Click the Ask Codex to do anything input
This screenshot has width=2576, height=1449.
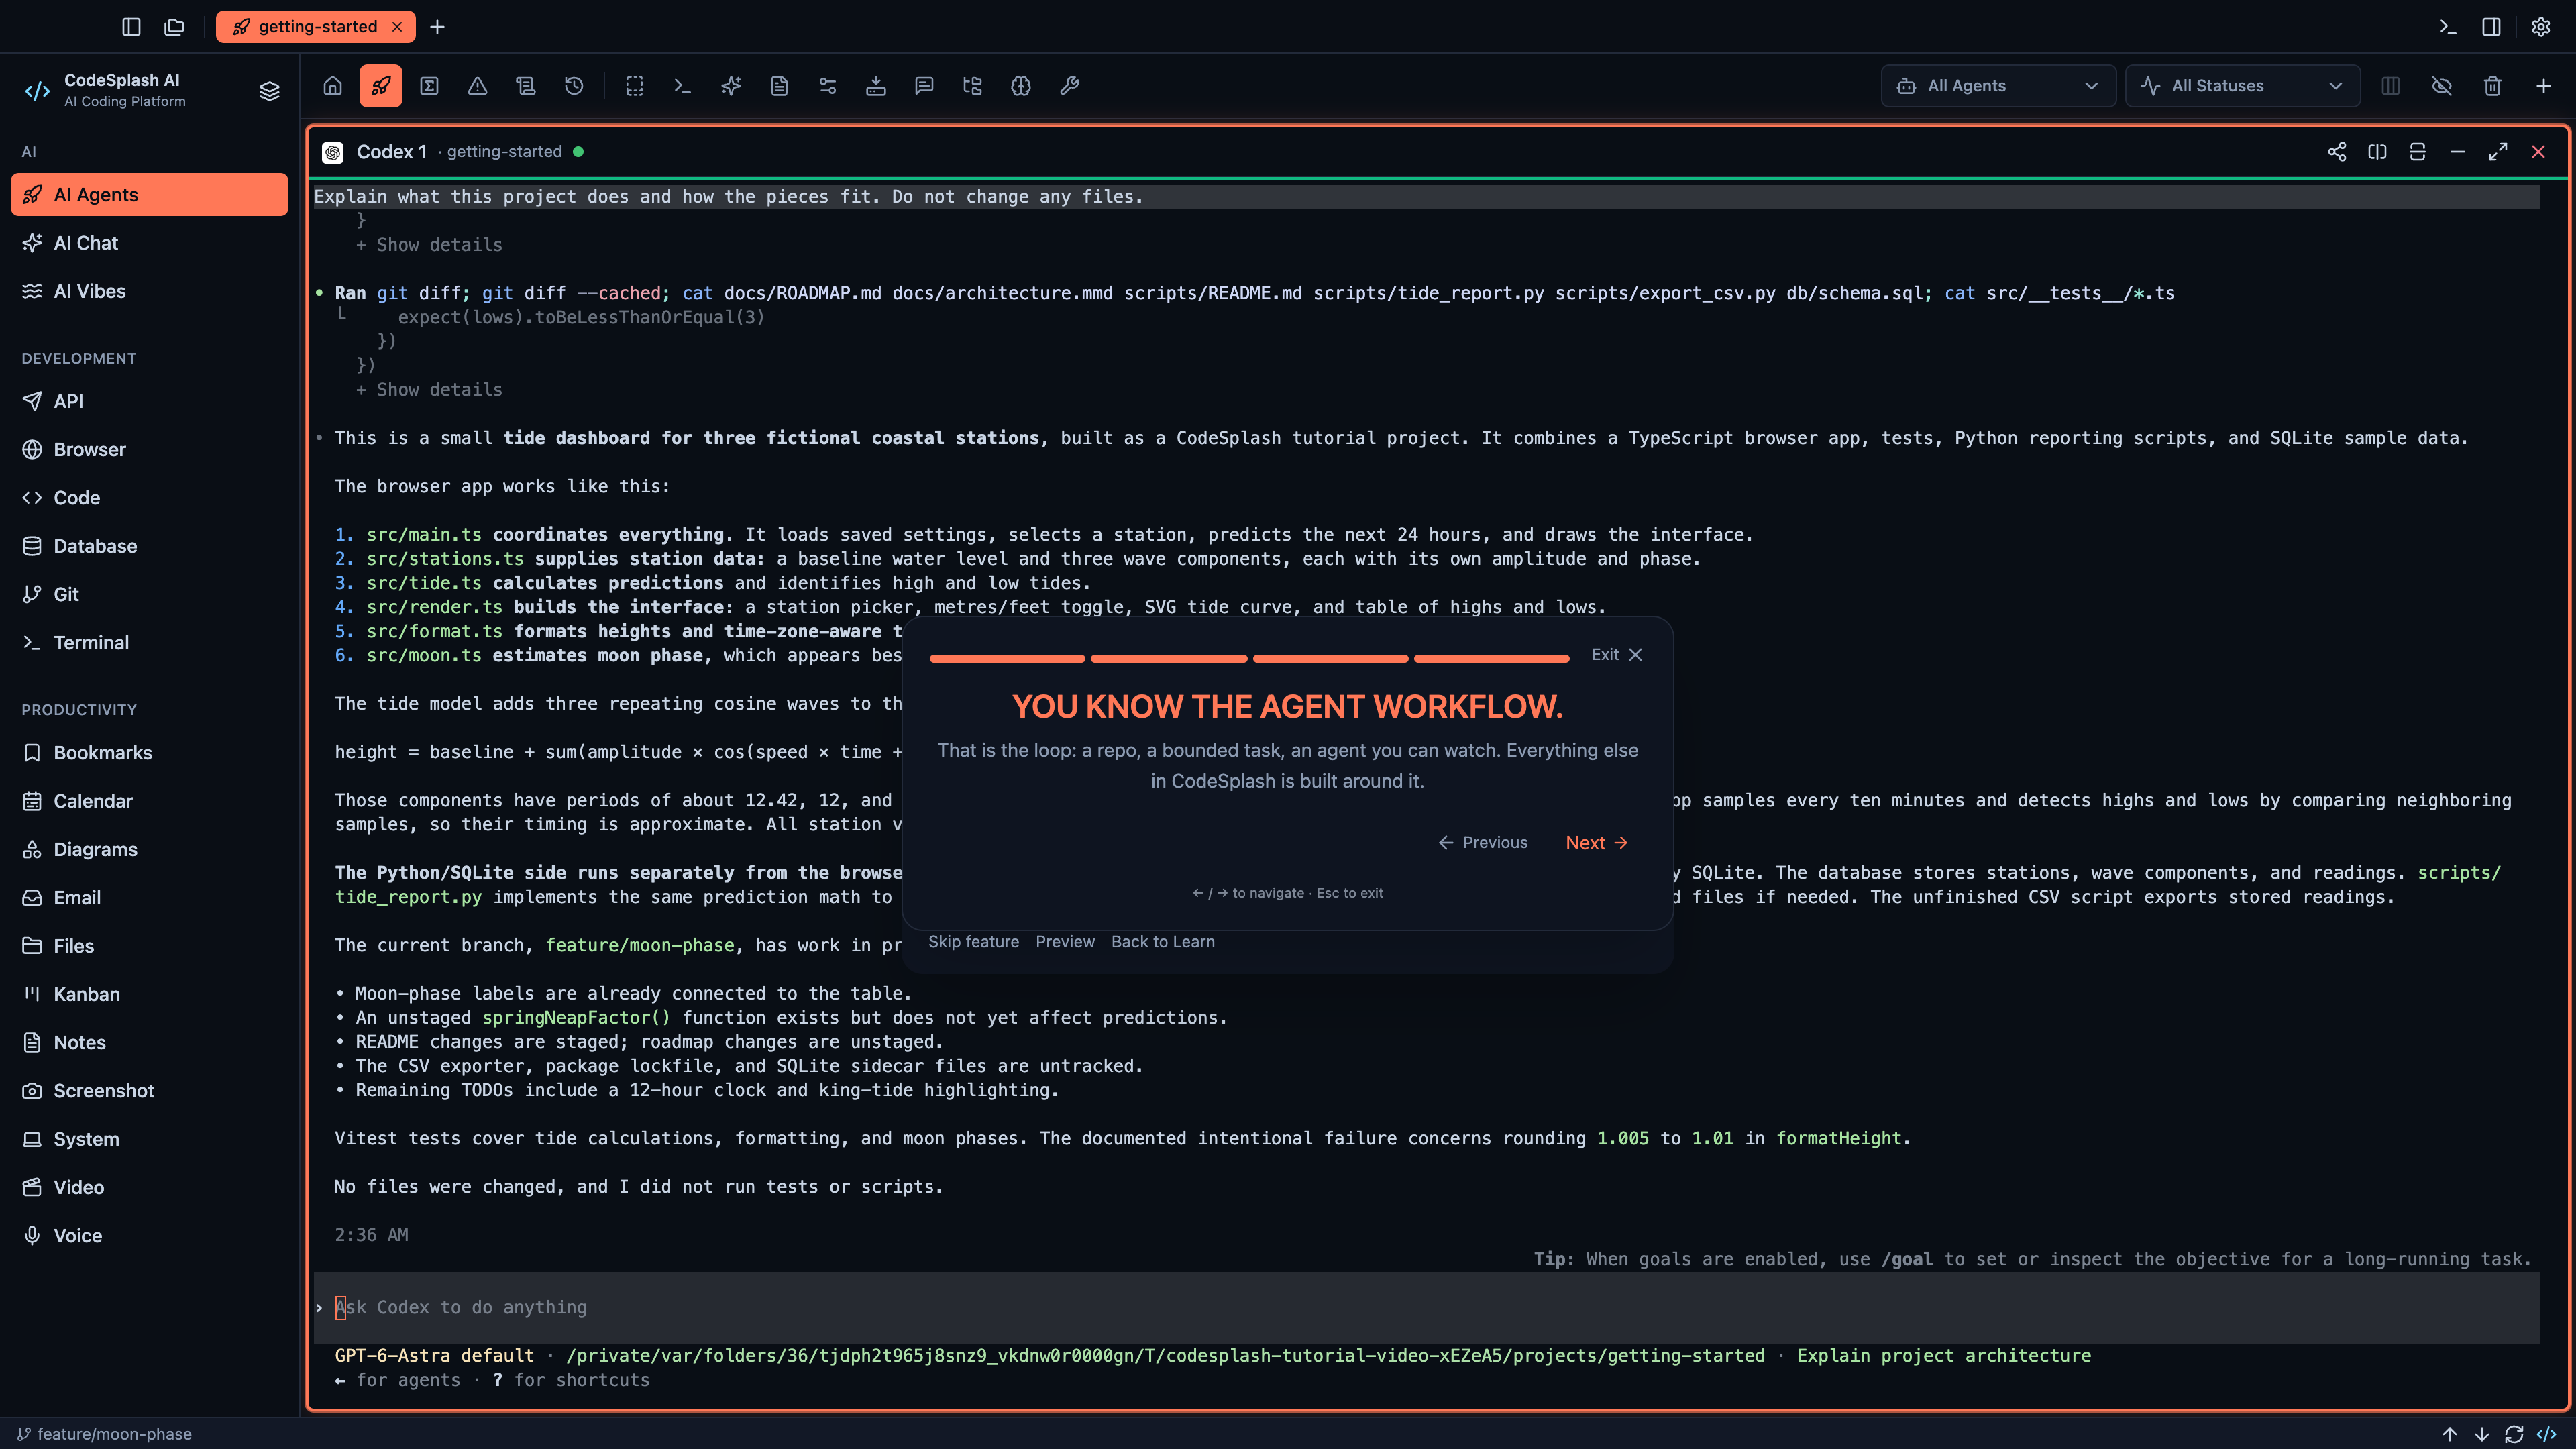tap(1426, 1308)
